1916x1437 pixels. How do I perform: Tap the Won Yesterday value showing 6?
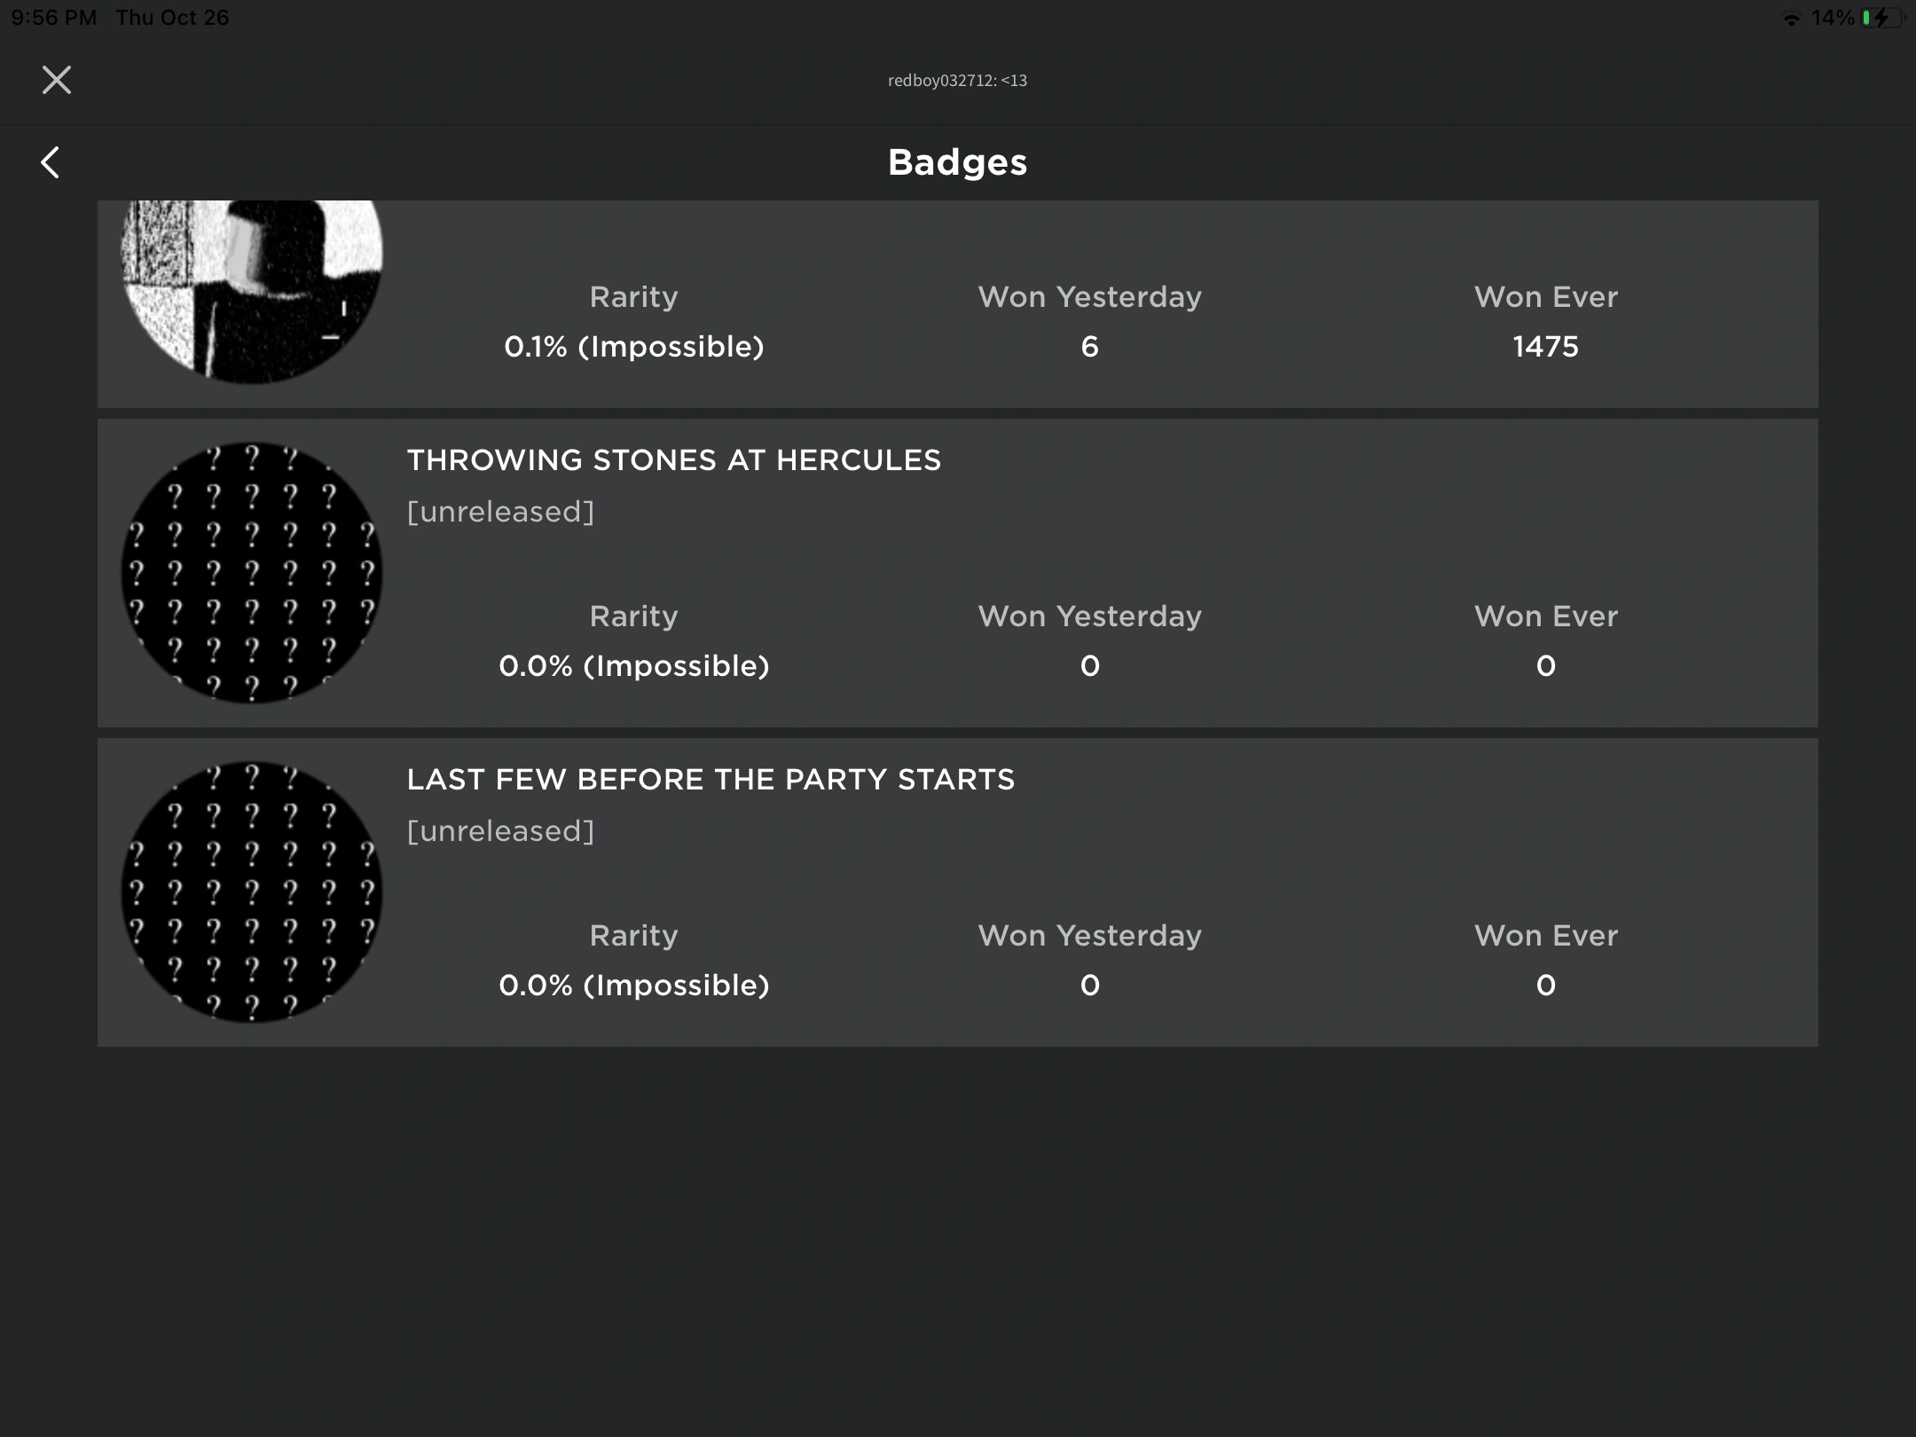(x=1089, y=346)
